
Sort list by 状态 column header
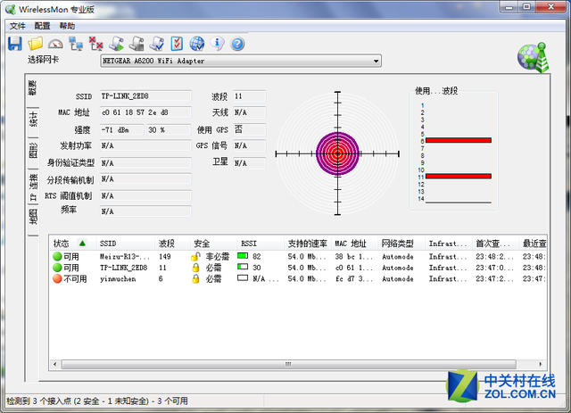(71, 244)
